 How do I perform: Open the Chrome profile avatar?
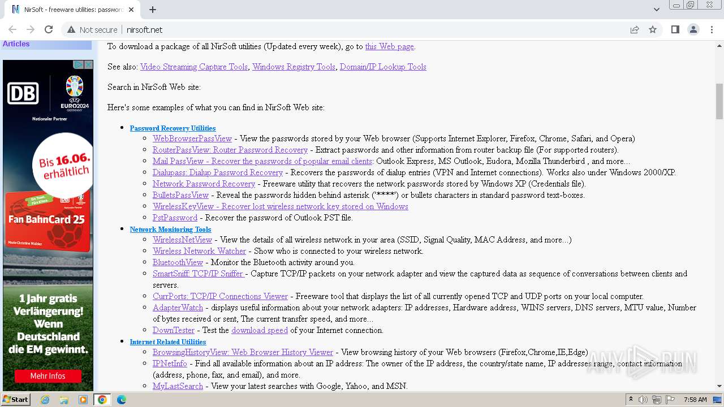pos(693,29)
